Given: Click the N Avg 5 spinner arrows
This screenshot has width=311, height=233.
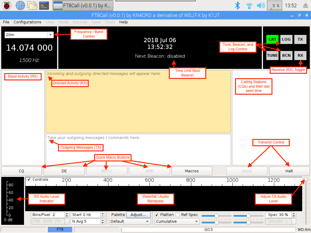Looking at the screenshot, I should pyautogui.click(x=103, y=221).
